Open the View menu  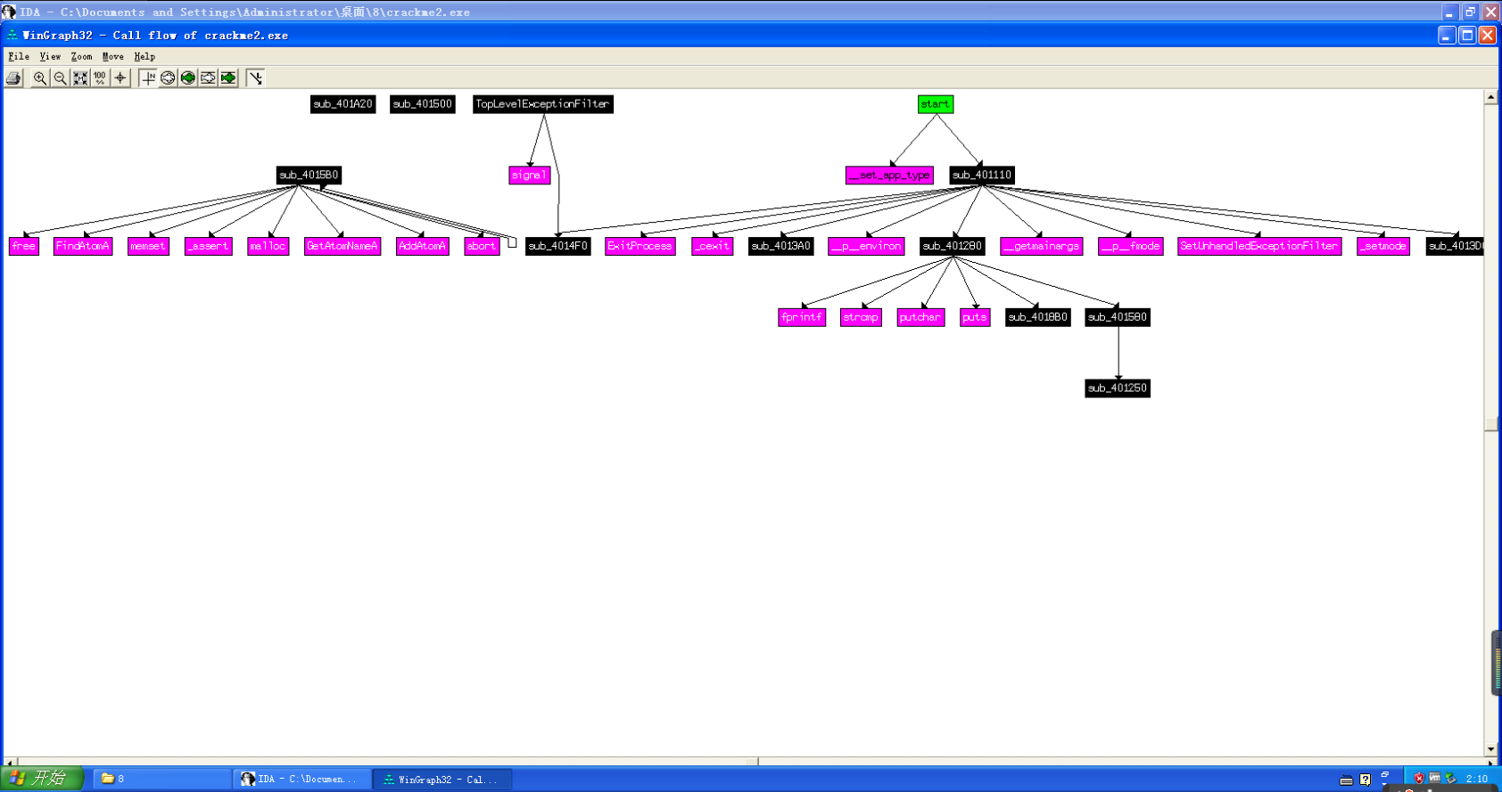click(50, 56)
